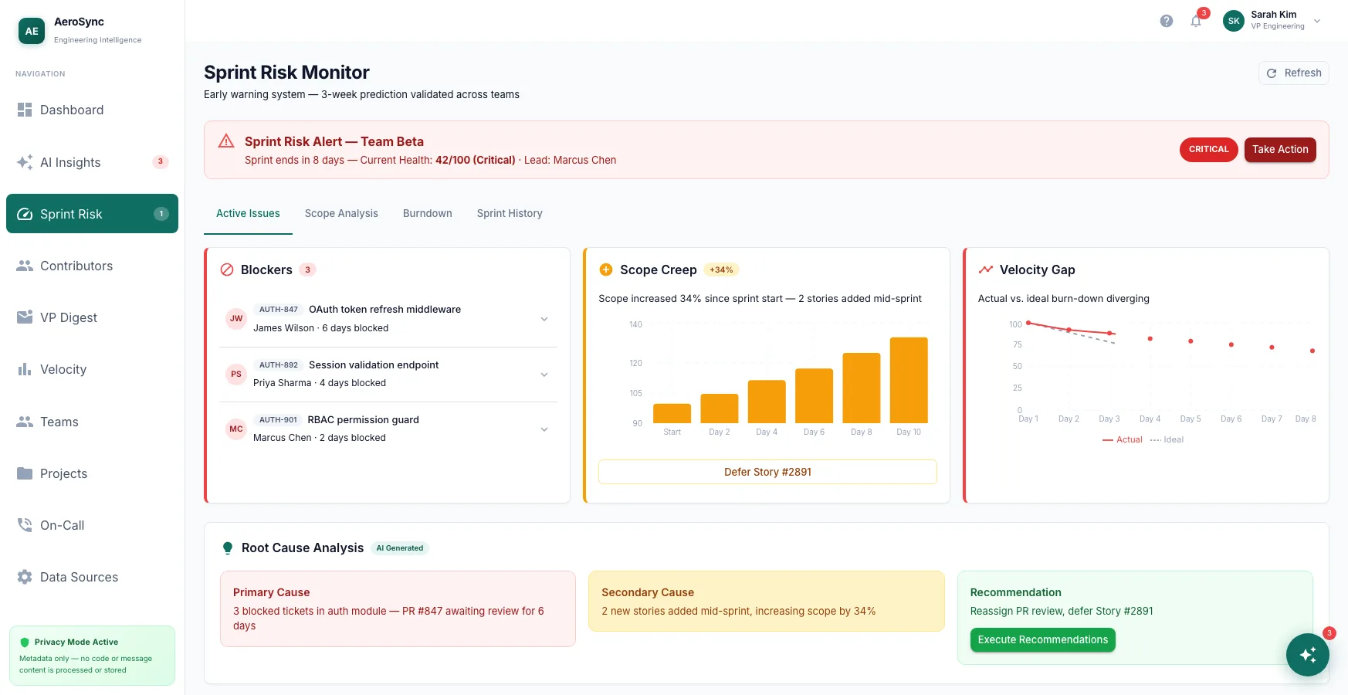Click the Take Action button
Screen dimensions: 1348x695
(x=1280, y=150)
